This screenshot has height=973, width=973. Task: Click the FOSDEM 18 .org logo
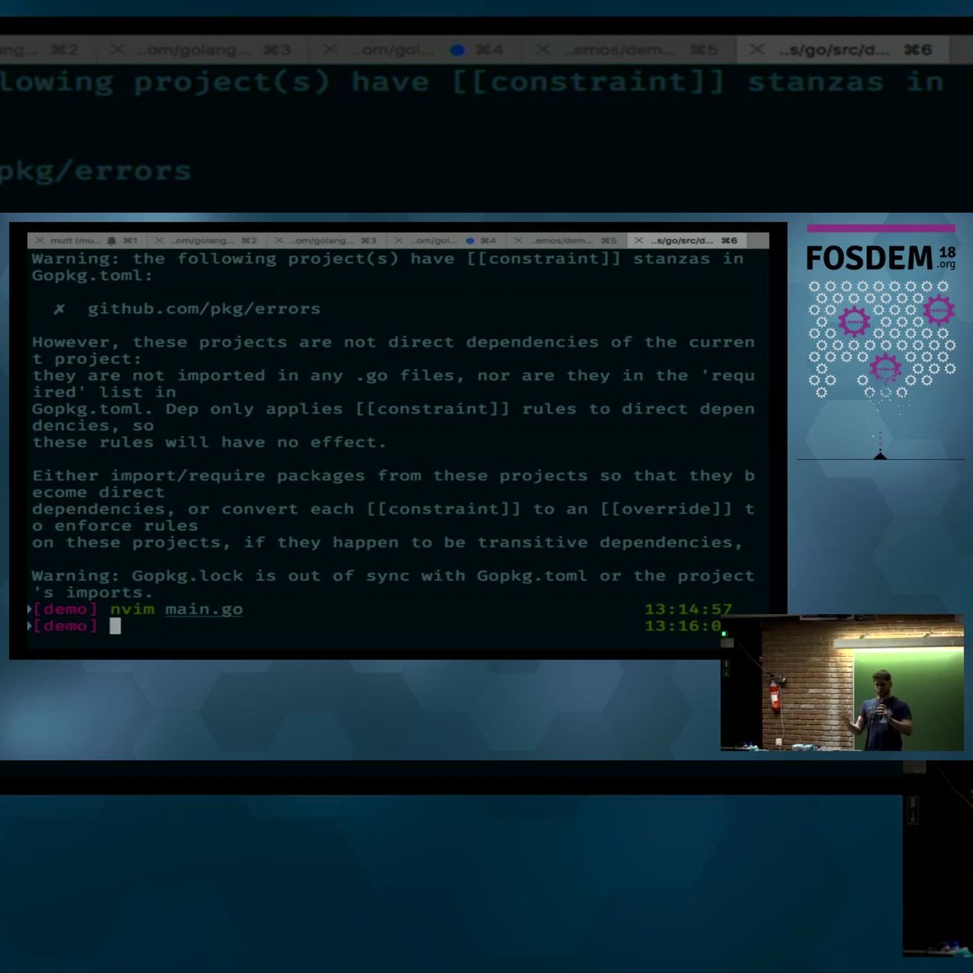[881, 258]
